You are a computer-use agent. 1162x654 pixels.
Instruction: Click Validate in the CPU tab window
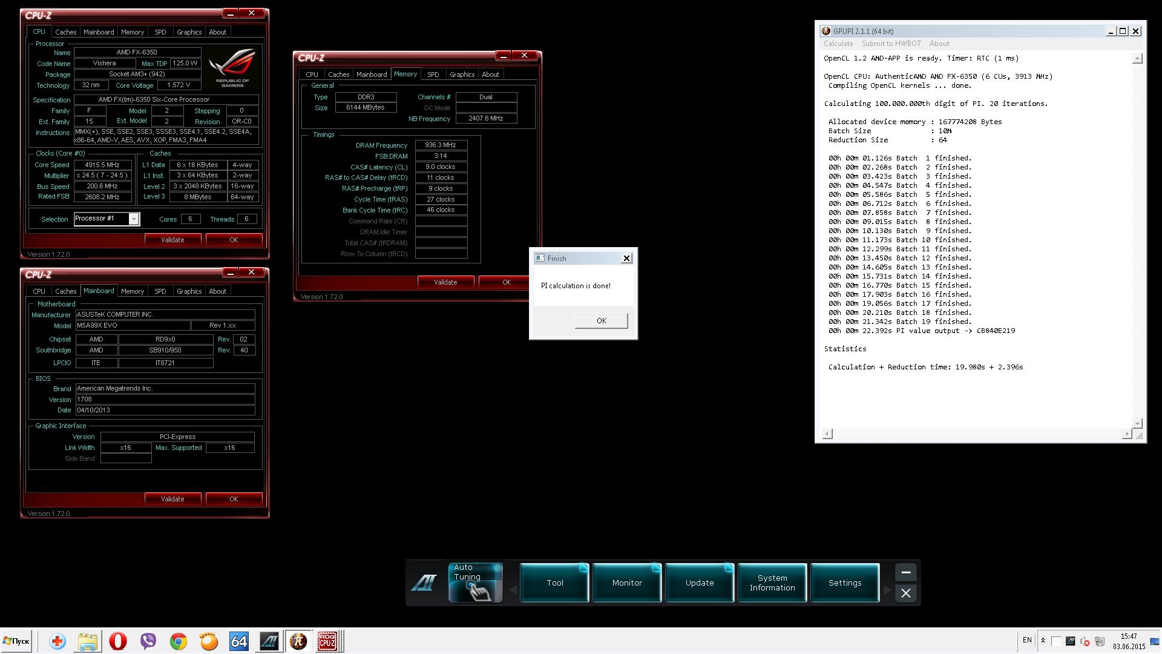coord(172,240)
